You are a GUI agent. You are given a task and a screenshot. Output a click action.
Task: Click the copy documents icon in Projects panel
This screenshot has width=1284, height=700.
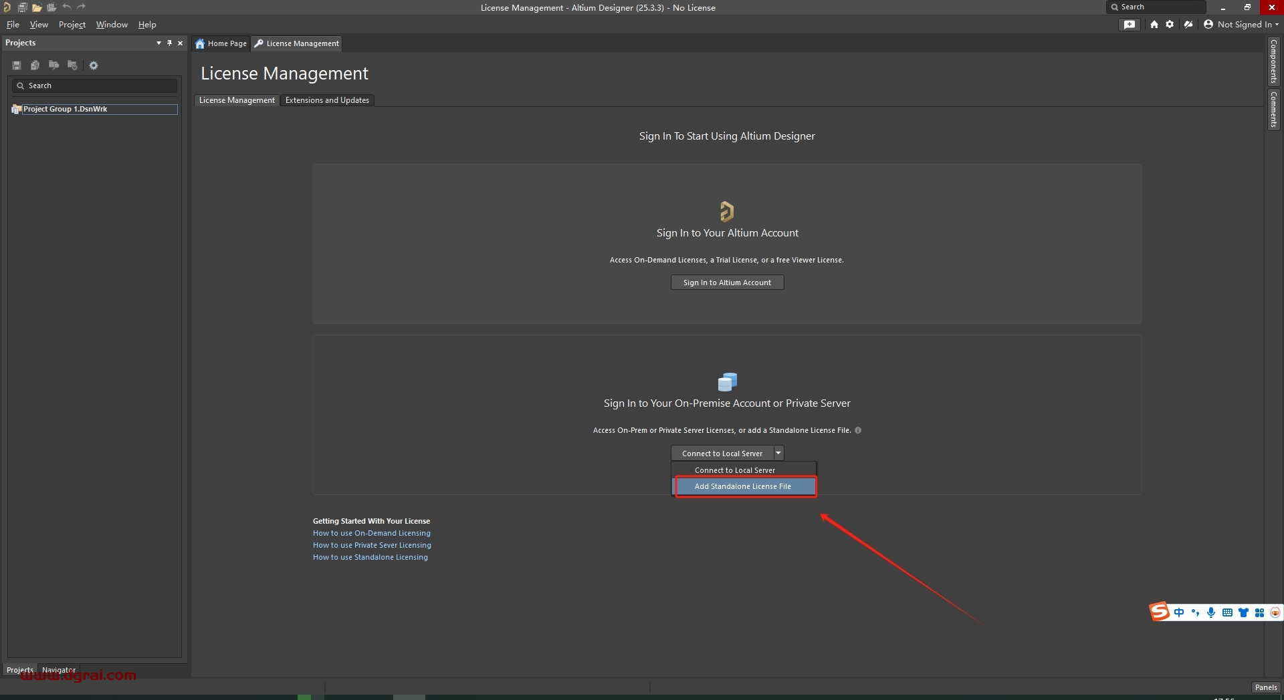pos(35,65)
